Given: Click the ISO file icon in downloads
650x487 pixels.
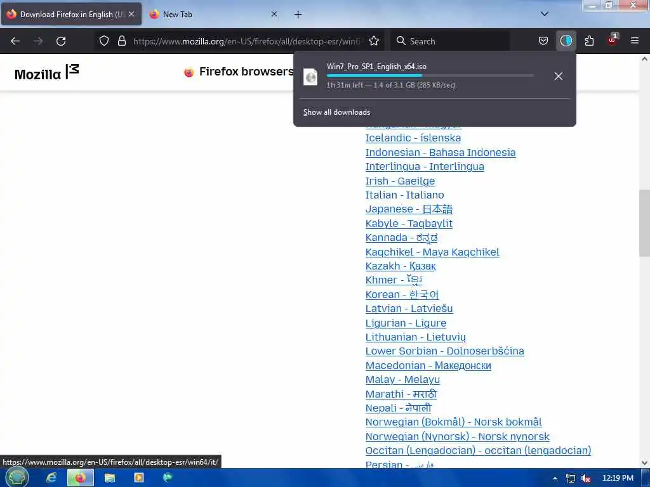Looking at the screenshot, I should pyautogui.click(x=310, y=77).
